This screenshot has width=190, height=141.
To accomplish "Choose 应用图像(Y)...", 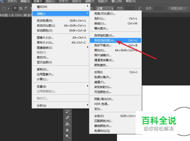I will tap(61, 74).
